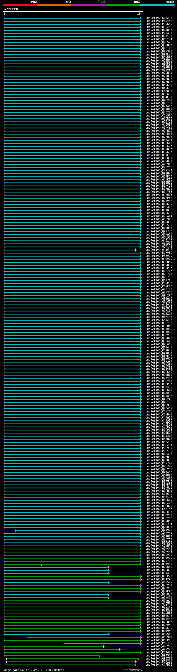Select hit label UniRef100_B9N321
This screenshot has width=177, height=672.
pos(159,52)
